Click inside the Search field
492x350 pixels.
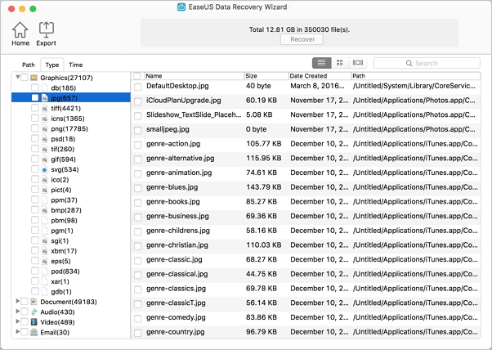pyautogui.click(x=427, y=63)
